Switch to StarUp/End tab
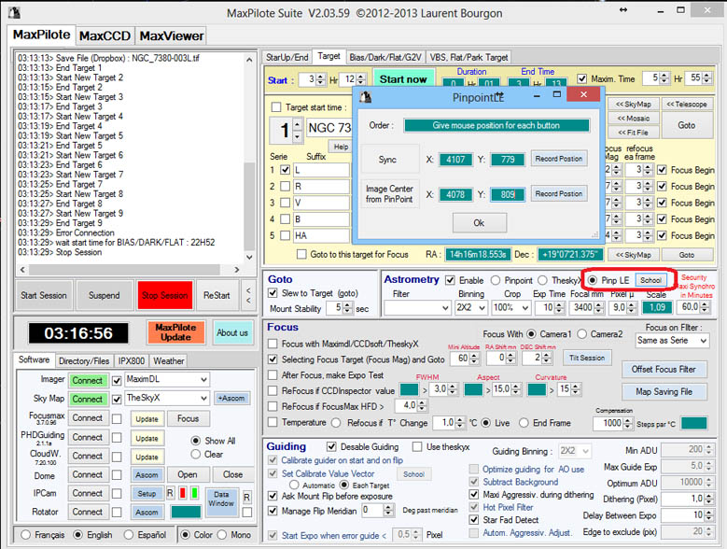The width and height of the screenshot is (727, 549). click(287, 57)
